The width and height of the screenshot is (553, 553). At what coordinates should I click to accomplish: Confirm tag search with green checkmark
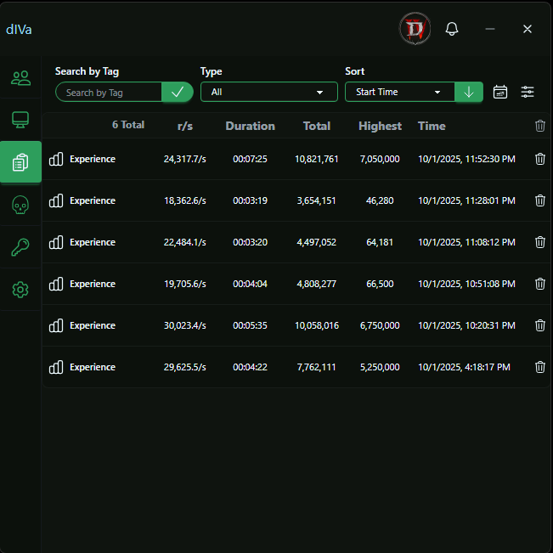click(177, 92)
